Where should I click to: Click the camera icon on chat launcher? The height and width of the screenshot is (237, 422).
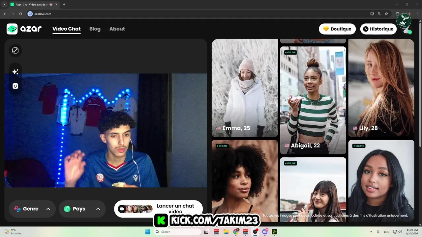coord(122,209)
